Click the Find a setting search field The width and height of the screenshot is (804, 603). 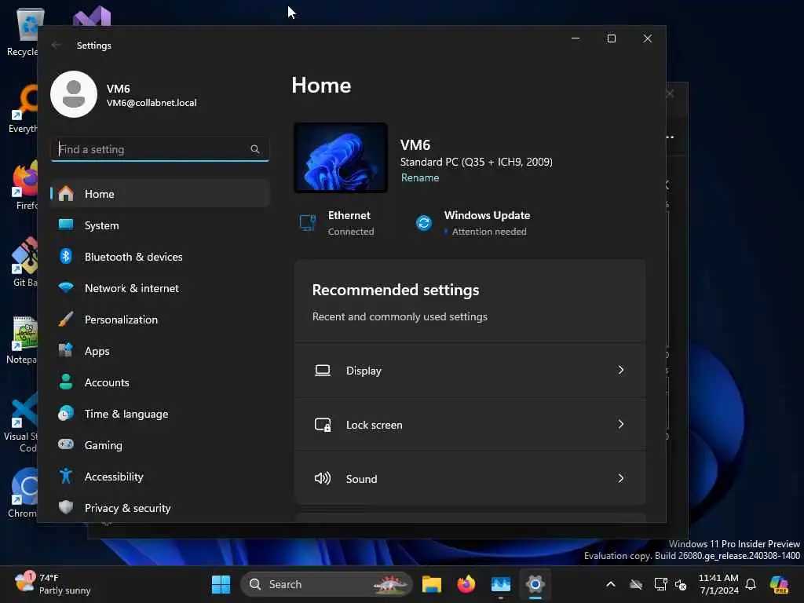[160, 149]
